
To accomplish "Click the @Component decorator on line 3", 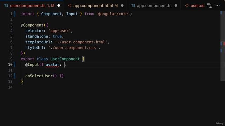I will pyautogui.click(x=32, y=25).
